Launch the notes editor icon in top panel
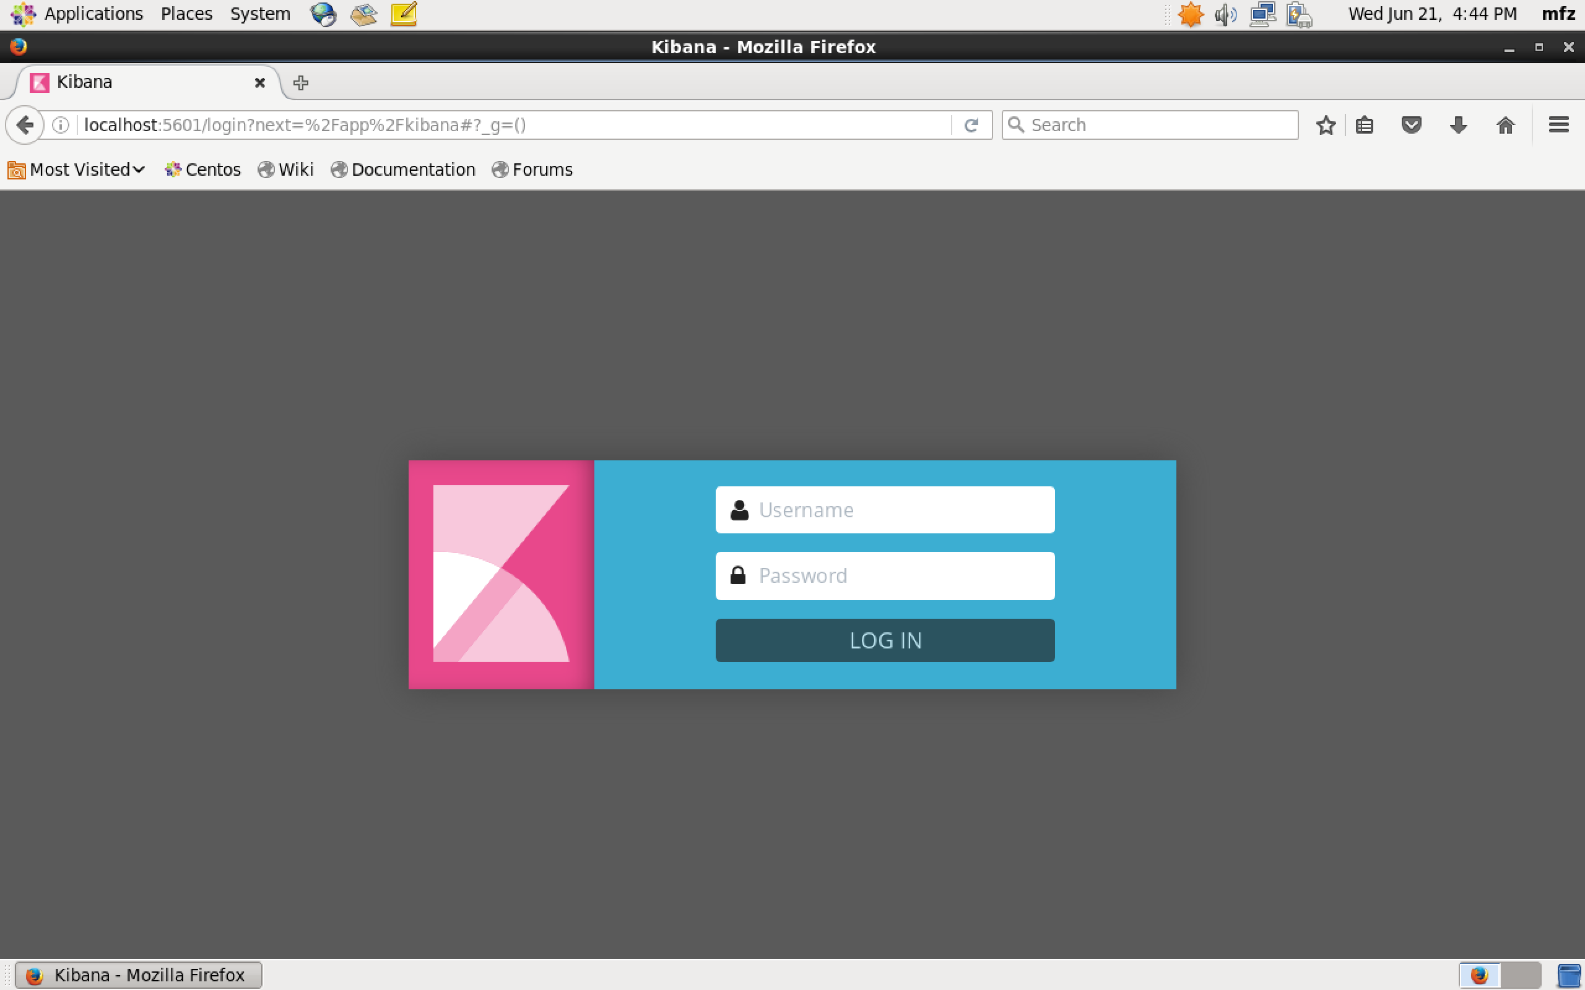The image size is (1585, 990). coord(404,14)
